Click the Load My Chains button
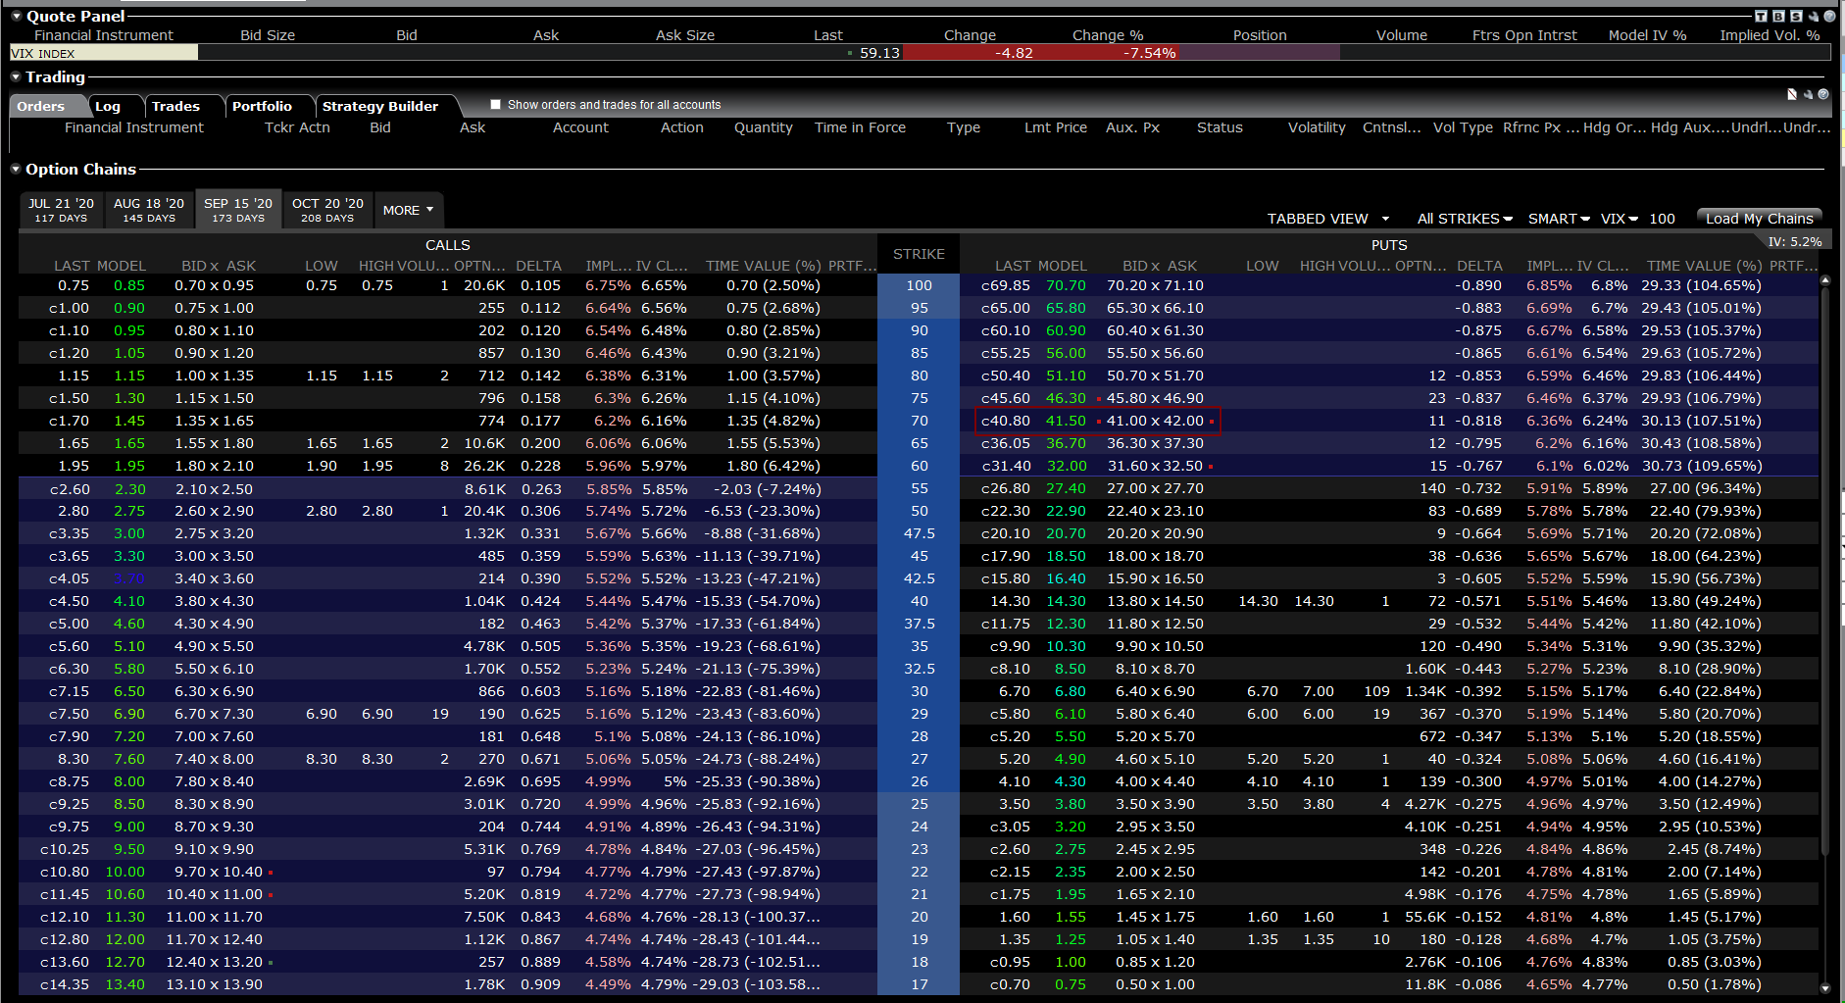 pos(1759,218)
